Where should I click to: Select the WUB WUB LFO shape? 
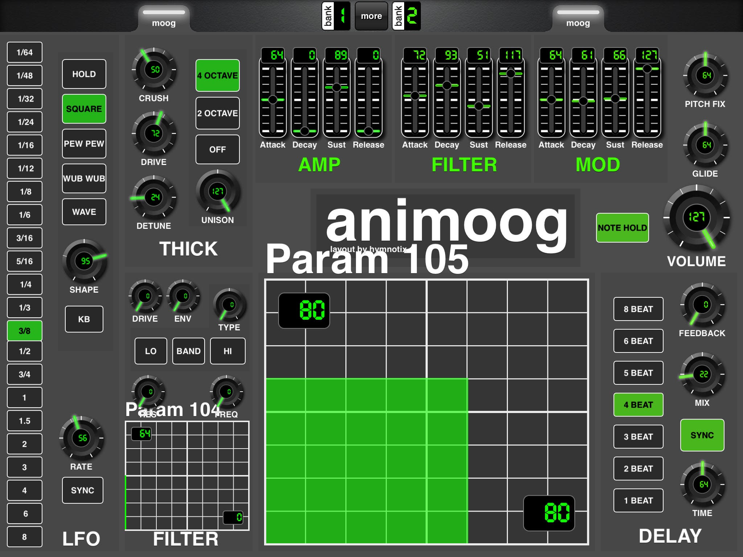(x=84, y=178)
